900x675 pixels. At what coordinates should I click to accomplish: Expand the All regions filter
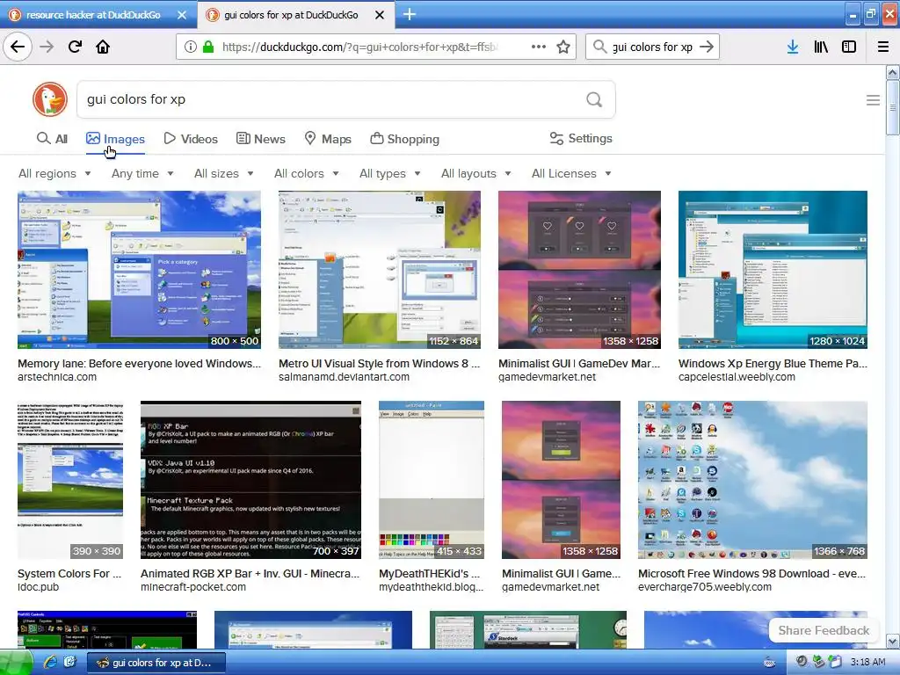54,173
